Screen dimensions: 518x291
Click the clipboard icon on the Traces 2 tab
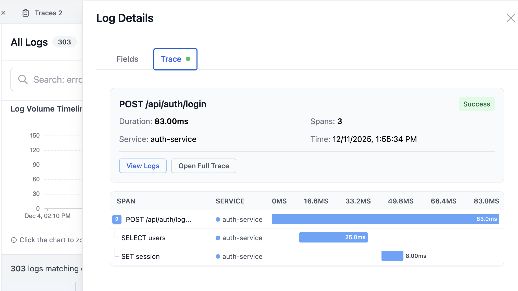click(26, 13)
